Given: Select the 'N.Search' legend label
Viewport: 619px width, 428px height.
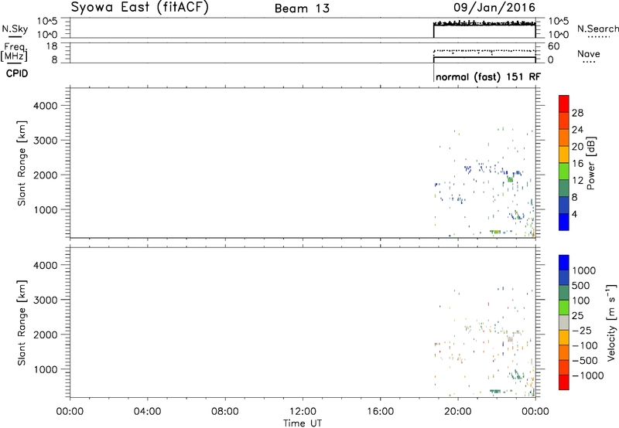Looking at the screenshot, I should pyautogui.click(x=597, y=29).
